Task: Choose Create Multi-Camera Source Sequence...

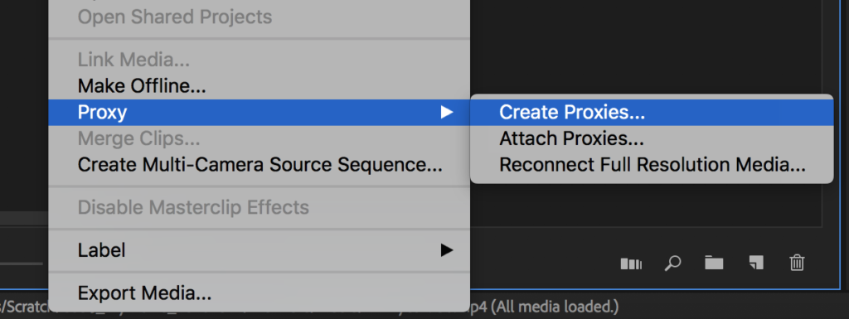Action: tap(259, 164)
